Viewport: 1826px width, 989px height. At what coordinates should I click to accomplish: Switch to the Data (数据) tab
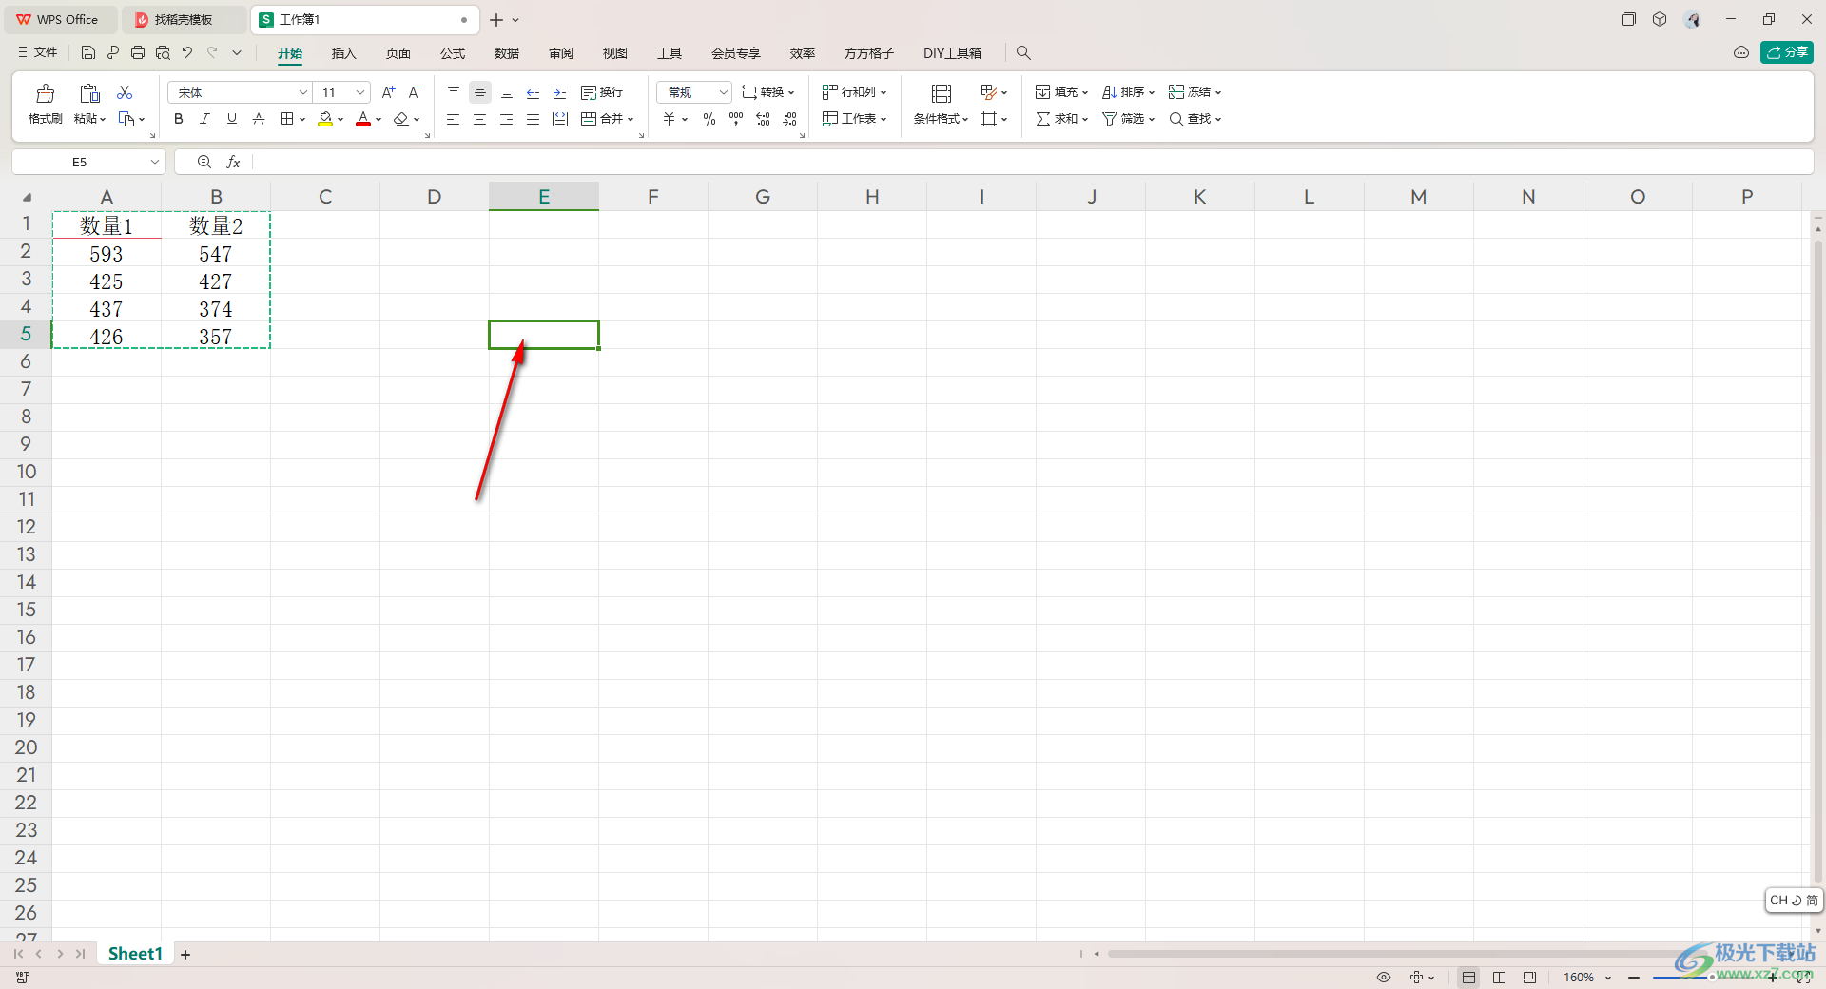tap(507, 53)
